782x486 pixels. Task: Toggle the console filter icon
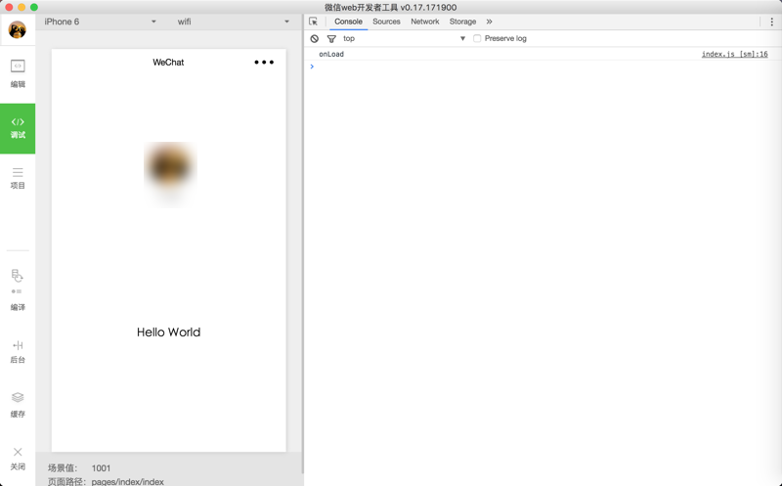(x=331, y=38)
